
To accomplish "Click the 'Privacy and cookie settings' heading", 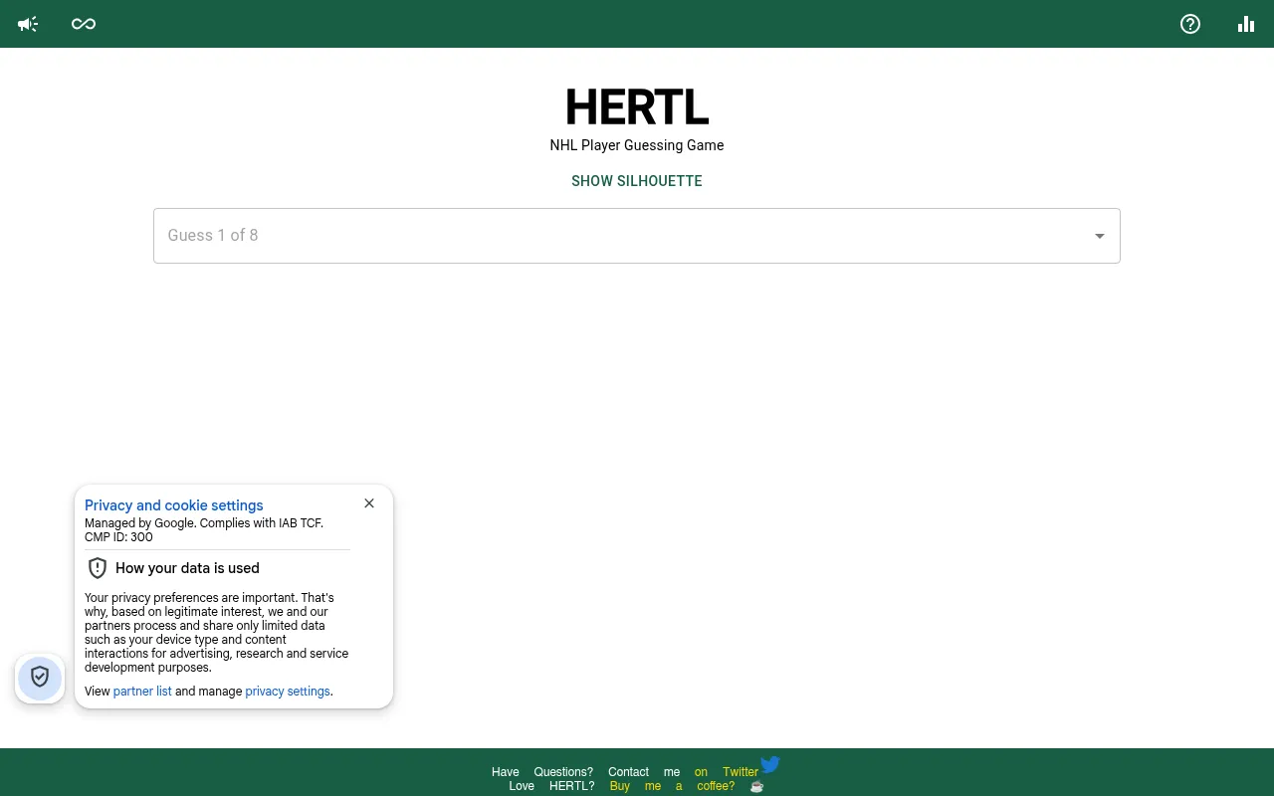I will pyautogui.click(x=174, y=505).
